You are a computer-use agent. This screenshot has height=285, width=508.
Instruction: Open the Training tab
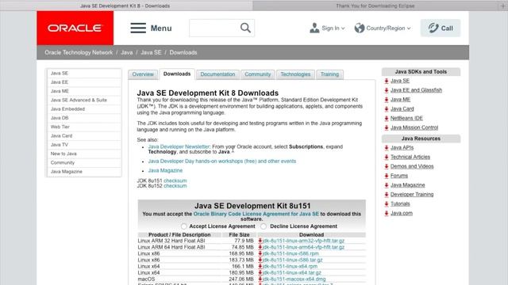(329, 74)
